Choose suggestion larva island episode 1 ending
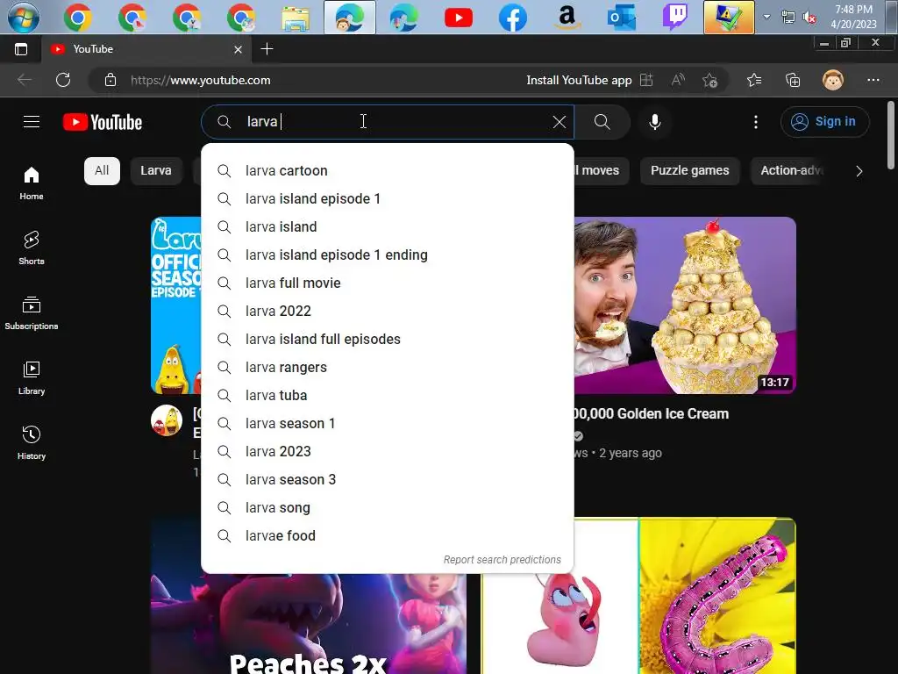This screenshot has height=674, width=898. 387,255
